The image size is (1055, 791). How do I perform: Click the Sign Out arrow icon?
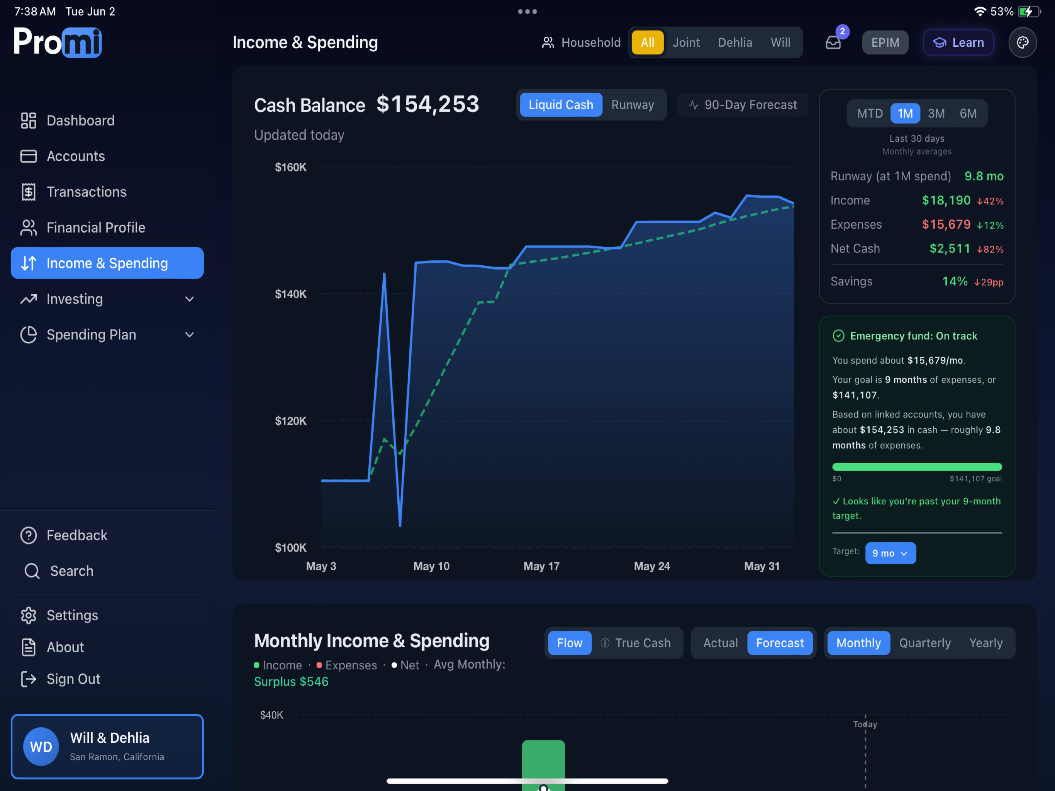[29, 679]
